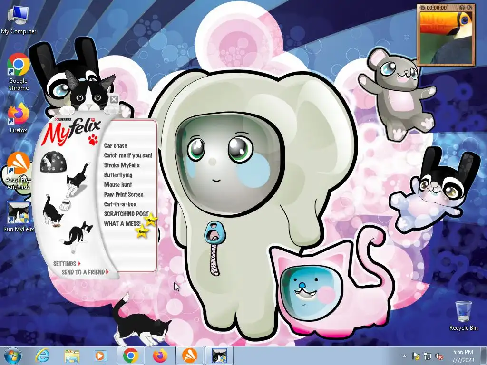Click the red paw print by MyFelix logo
The height and width of the screenshot is (365, 487).
[x=93, y=140]
